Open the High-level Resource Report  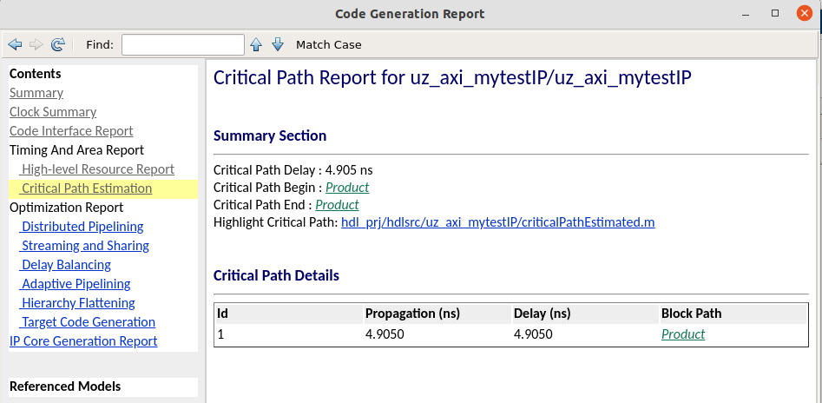(x=98, y=169)
